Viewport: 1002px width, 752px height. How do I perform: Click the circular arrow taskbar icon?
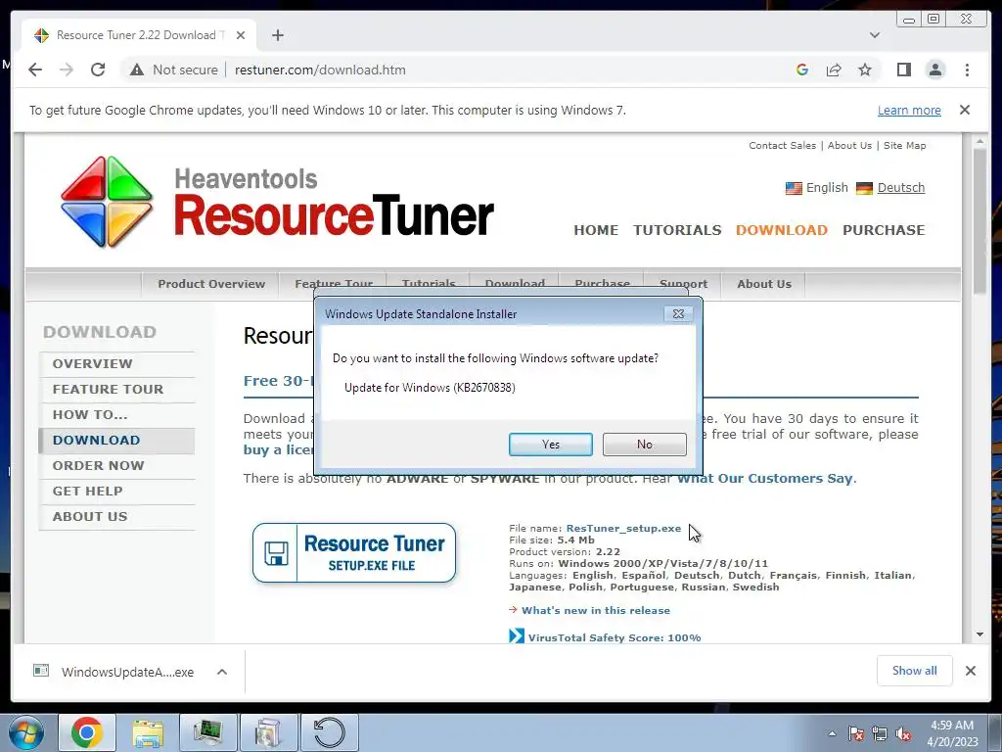coord(329,732)
